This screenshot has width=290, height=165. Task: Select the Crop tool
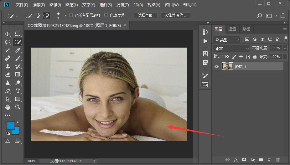tap(8, 50)
